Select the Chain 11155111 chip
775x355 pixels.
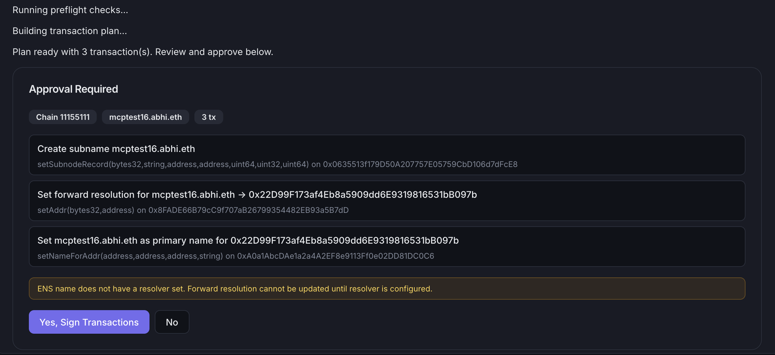click(63, 117)
